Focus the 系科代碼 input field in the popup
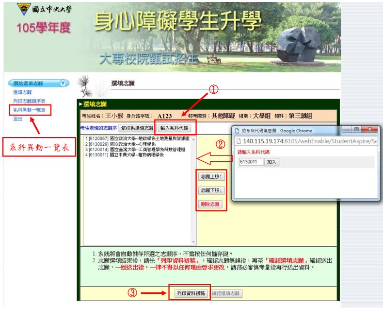Image resolution: width=383 pixels, height=324 pixels. 251,162
